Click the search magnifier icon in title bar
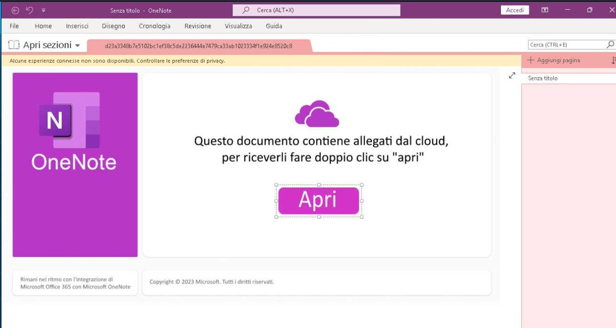 [x=246, y=10]
